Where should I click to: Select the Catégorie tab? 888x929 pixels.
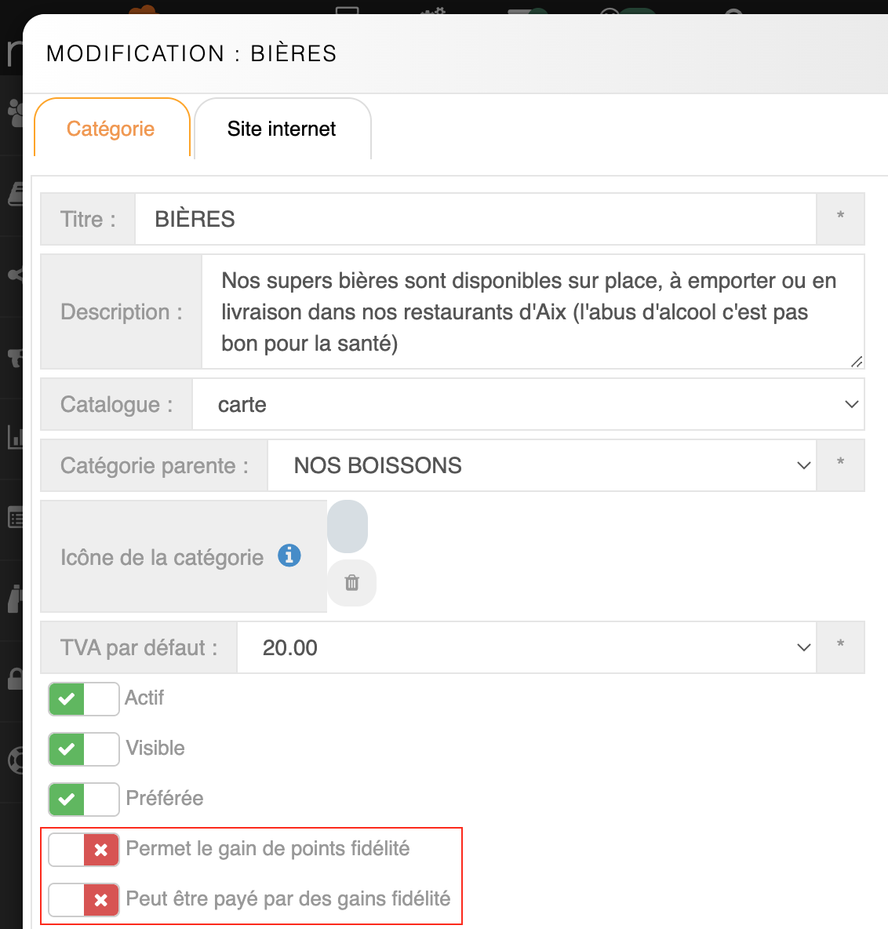111,129
